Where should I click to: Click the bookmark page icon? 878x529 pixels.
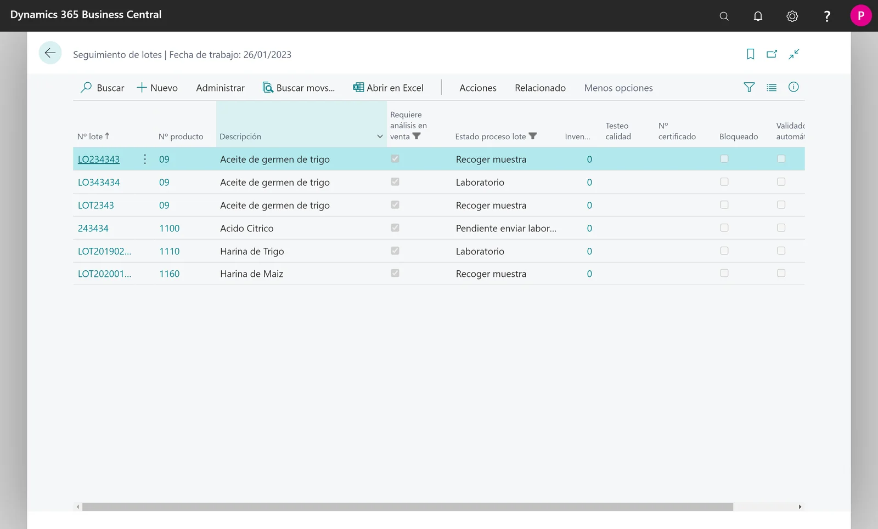coord(751,54)
